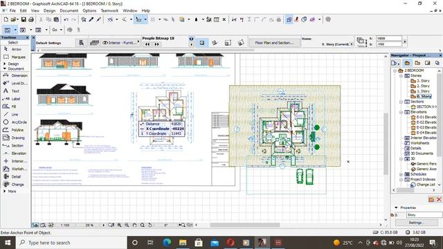Select the Detail tool
Screen dimensions: 443x249
[x=12, y=176]
